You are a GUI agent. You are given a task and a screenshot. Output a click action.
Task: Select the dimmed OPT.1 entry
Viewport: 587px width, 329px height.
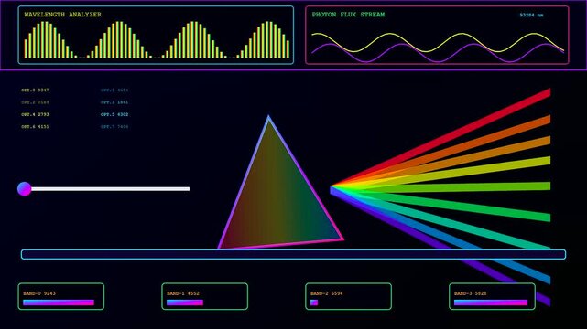pyautogui.click(x=114, y=90)
